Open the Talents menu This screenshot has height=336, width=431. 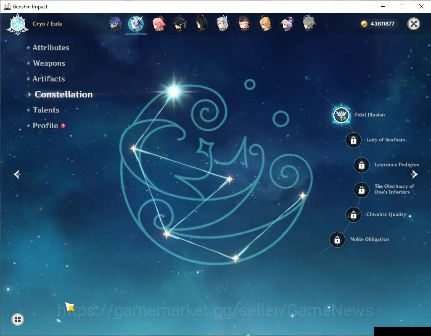point(46,110)
